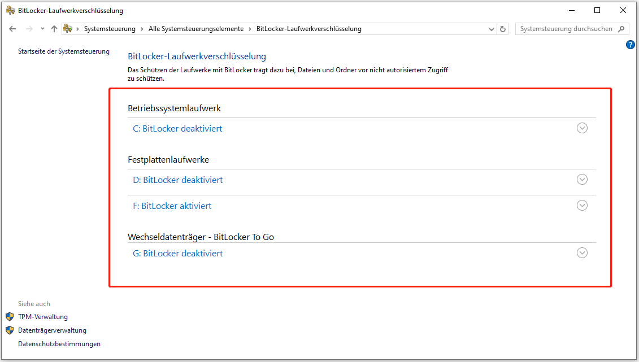Click the BitLocker-Laufwerkverschlüsselung page title
This screenshot has height=362, width=639.
197,56
